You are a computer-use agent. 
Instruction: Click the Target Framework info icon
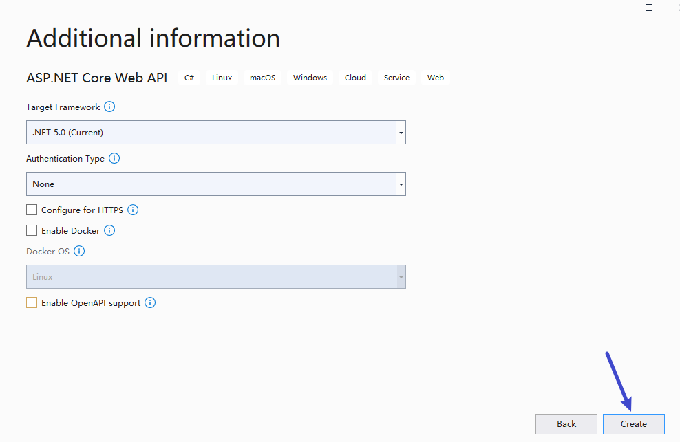click(110, 107)
